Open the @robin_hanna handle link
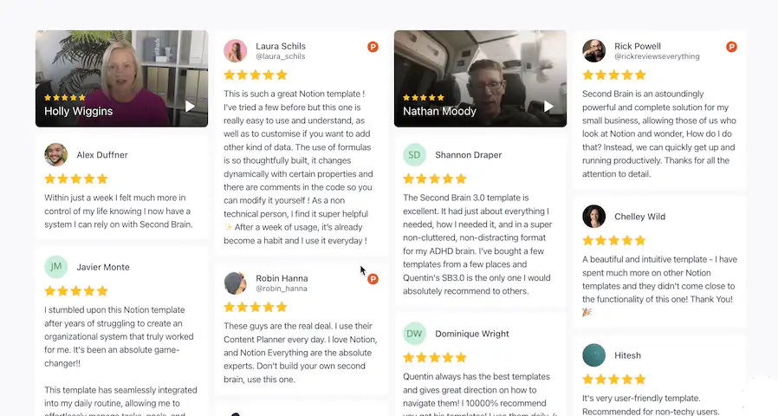The image size is (778, 416). (282, 289)
